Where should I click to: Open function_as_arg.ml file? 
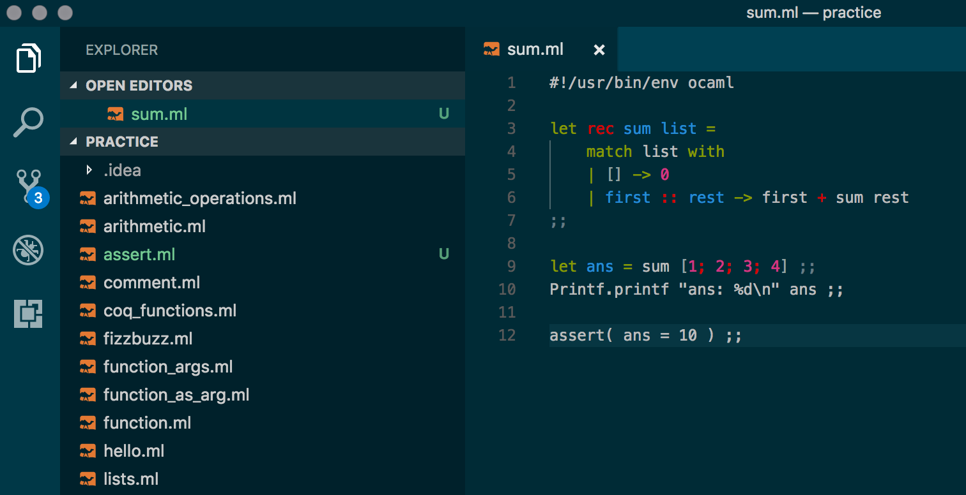[176, 395]
